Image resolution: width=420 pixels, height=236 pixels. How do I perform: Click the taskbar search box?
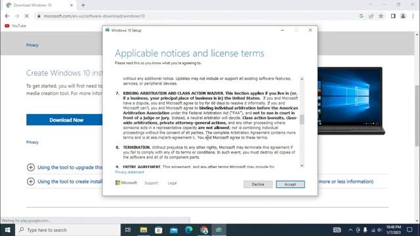(68, 230)
